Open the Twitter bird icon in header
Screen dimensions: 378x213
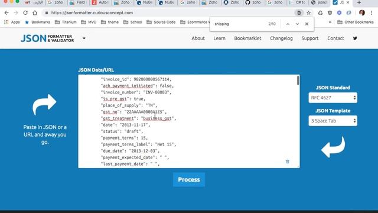(355, 38)
